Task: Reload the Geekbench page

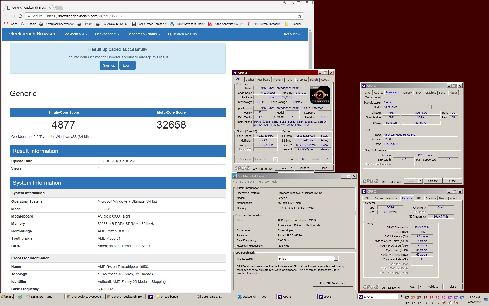Action: [20, 16]
